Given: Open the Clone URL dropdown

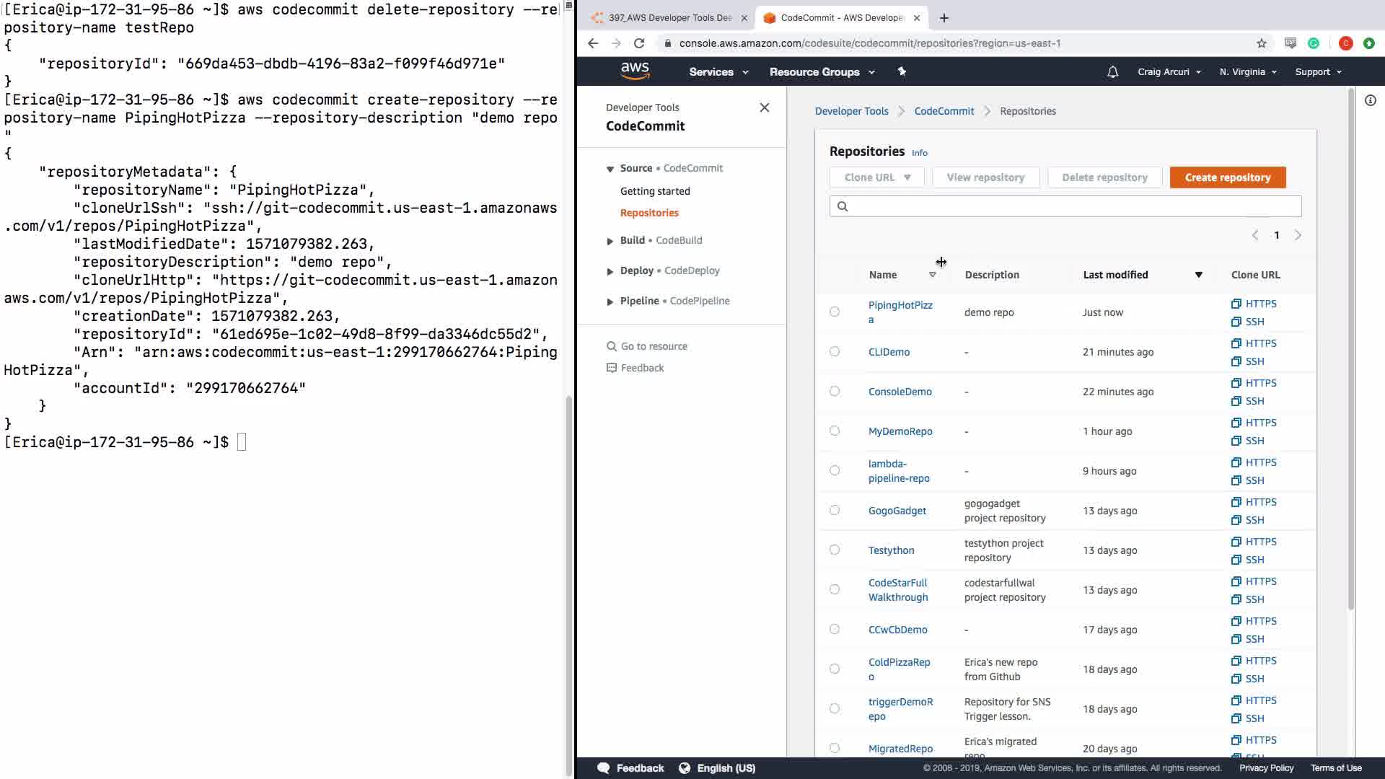Looking at the screenshot, I should pos(877,177).
